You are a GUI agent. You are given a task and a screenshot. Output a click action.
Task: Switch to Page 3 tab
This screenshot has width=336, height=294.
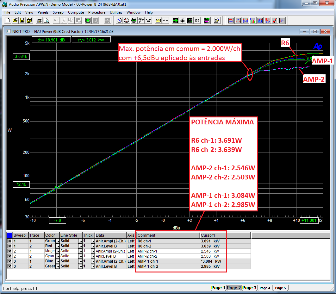click(249, 288)
